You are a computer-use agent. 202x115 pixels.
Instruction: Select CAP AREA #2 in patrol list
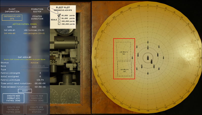coord(10,33)
